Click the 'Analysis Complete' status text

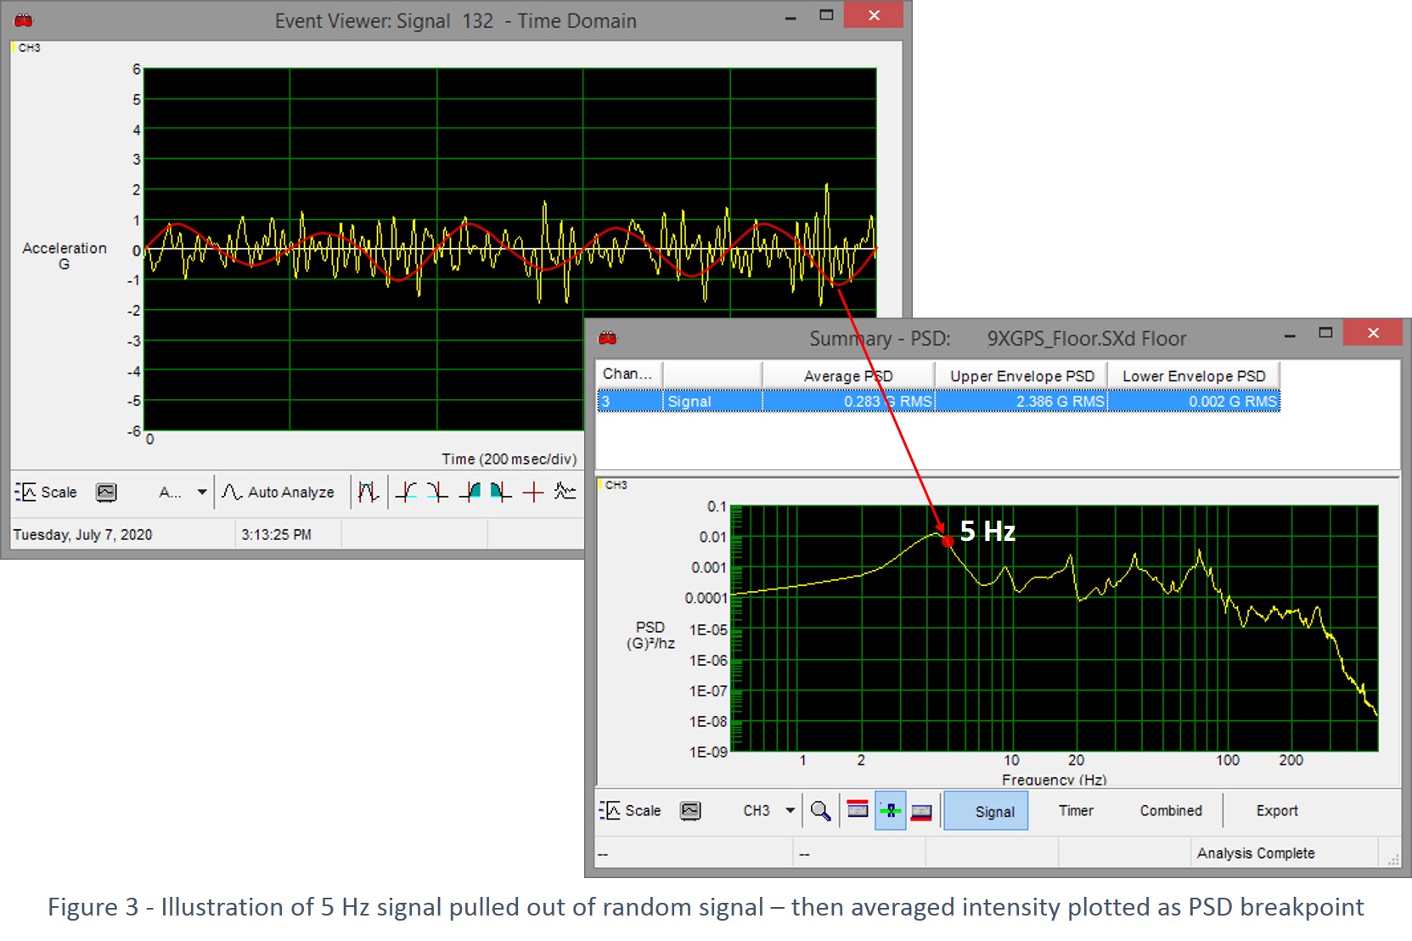tap(1256, 853)
